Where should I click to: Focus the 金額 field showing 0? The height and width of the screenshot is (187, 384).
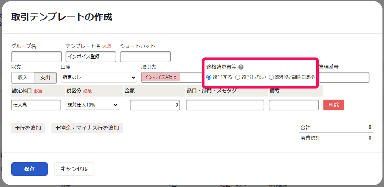coord(155,105)
